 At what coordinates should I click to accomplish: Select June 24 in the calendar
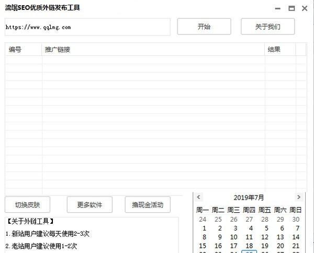[203, 220]
